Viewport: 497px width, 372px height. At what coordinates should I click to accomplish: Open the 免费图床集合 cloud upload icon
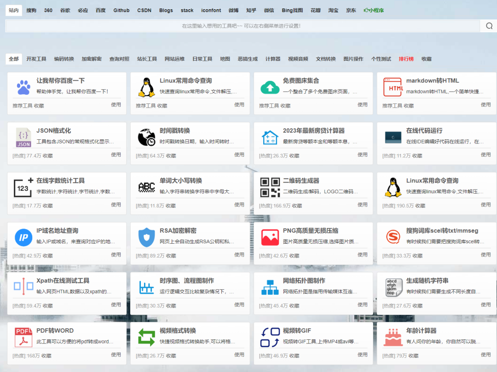270,87
